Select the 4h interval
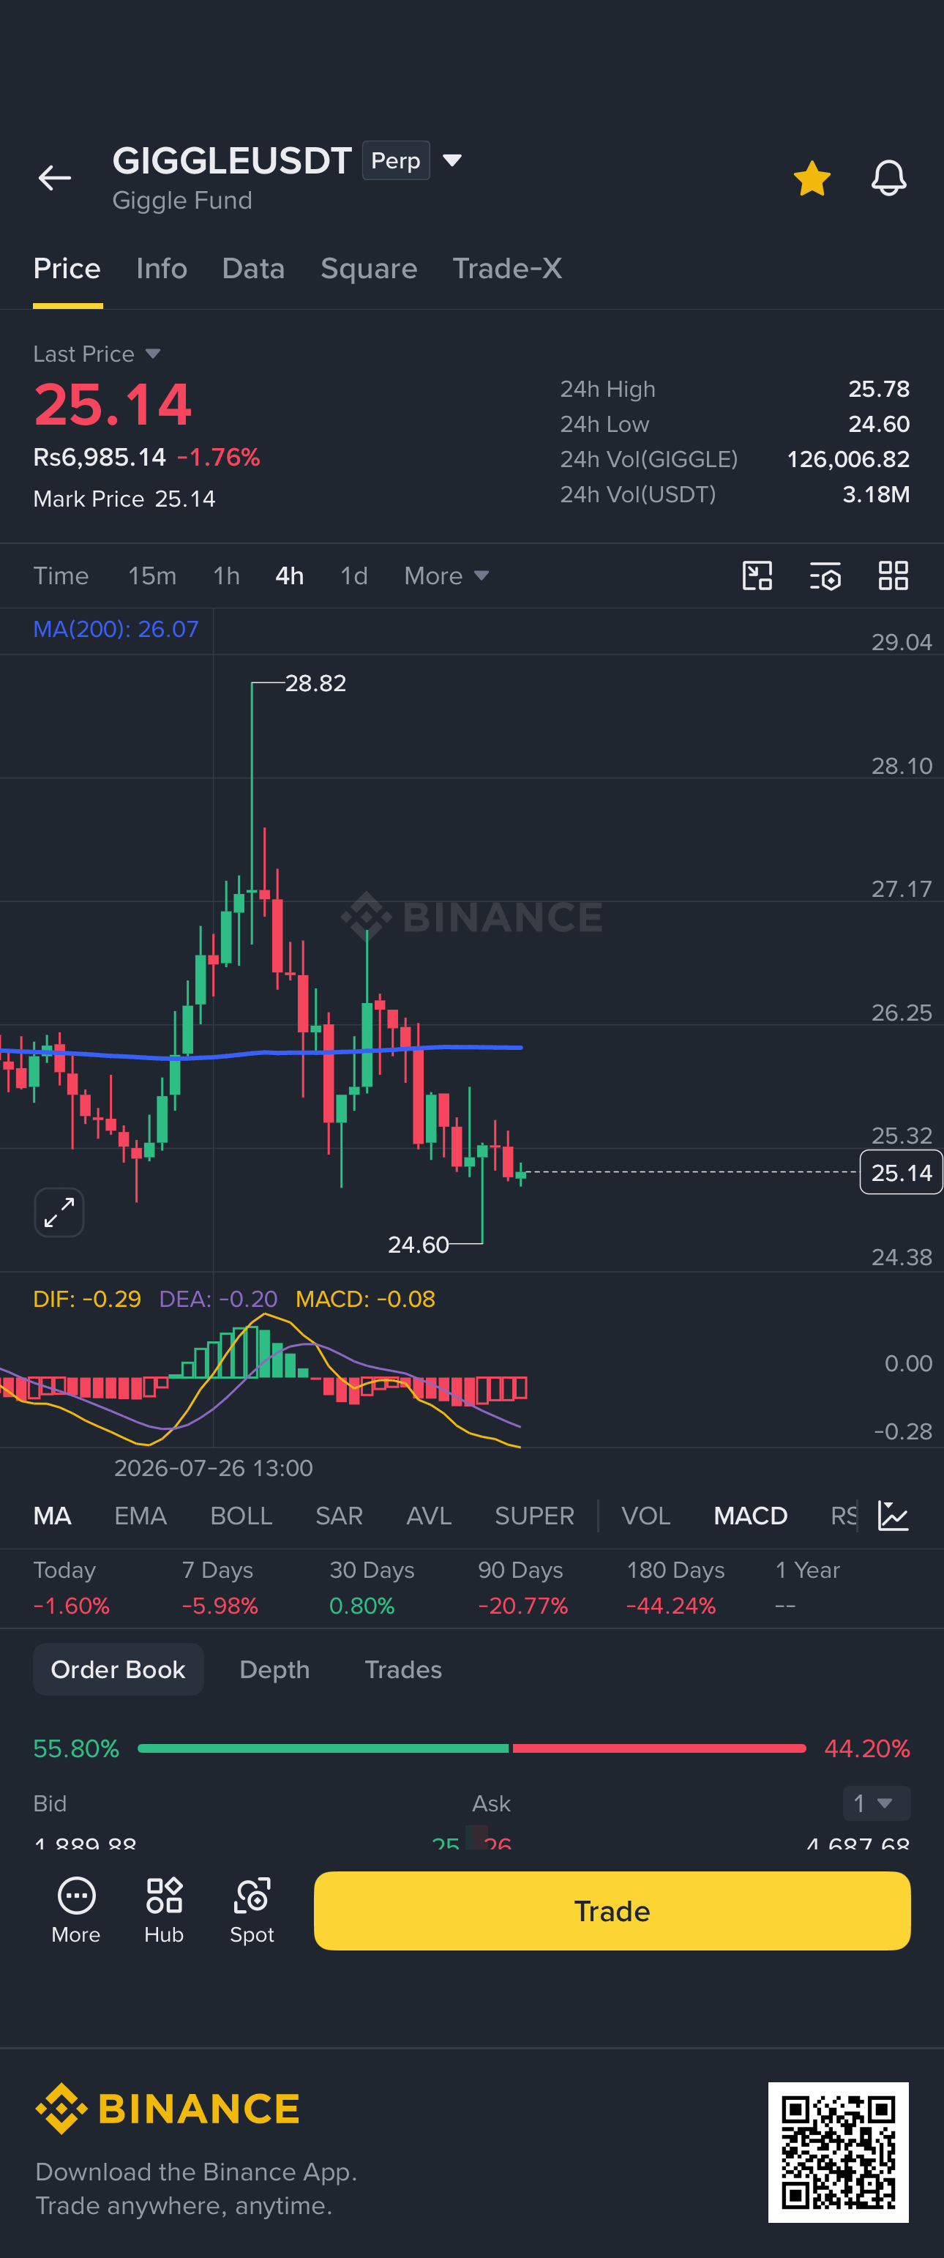944x2258 pixels. (289, 576)
